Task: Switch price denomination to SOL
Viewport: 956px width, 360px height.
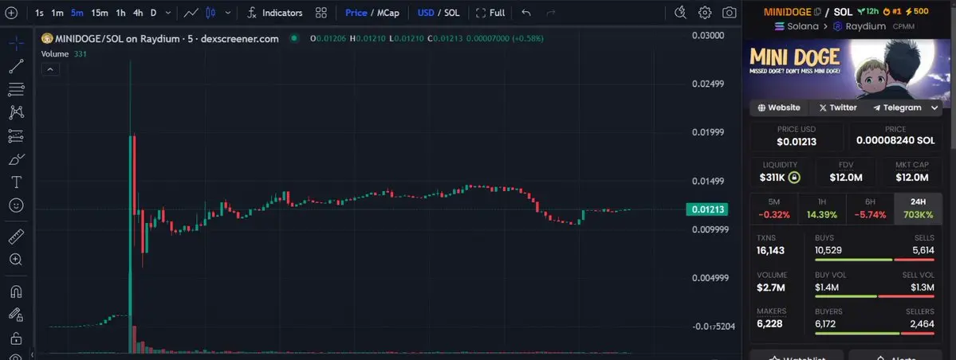Action: click(x=452, y=13)
